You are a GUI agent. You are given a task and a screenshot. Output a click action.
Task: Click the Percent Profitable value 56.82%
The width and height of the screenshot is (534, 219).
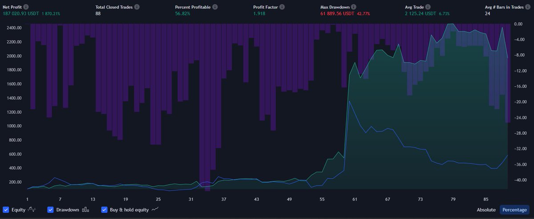182,14
